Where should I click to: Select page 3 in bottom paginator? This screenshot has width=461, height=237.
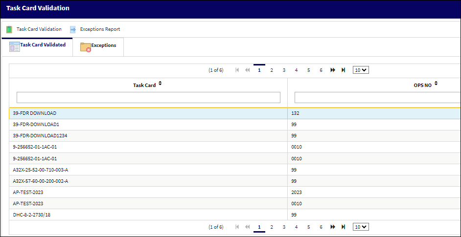click(x=284, y=227)
